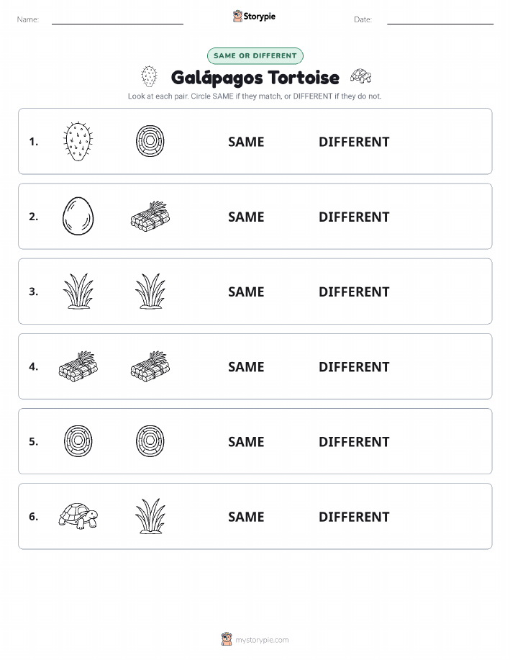This screenshot has height=660, width=510.
Task: Click the Date line field
Action: [x=440, y=20]
